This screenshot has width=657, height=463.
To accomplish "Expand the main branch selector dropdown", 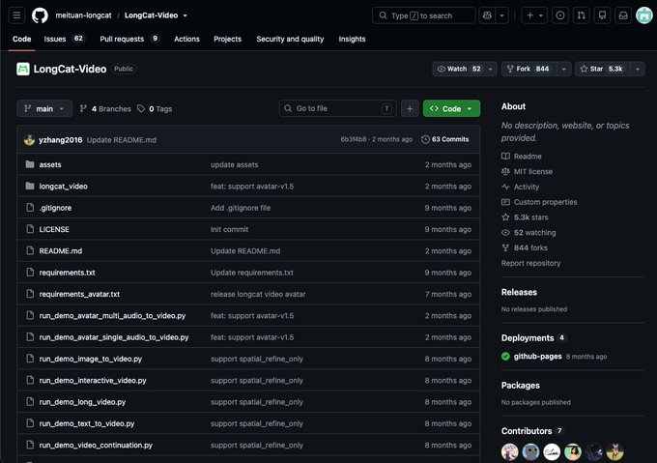I will (44, 109).
